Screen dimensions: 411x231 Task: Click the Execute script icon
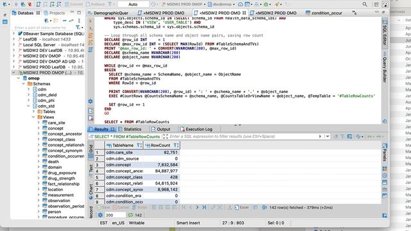(91, 35)
